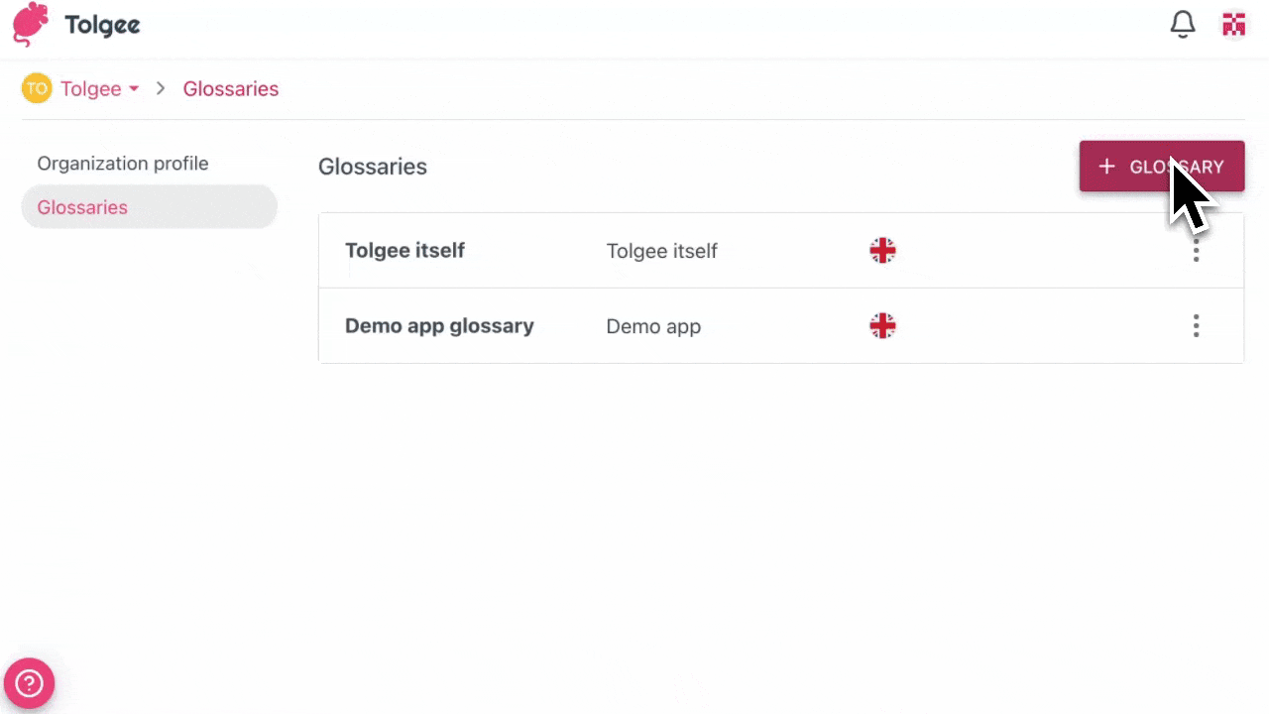Open options menu for Demo app glossary
The width and height of the screenshot is (1269, 714).
pyautogui.click(x=1197, y=325)
